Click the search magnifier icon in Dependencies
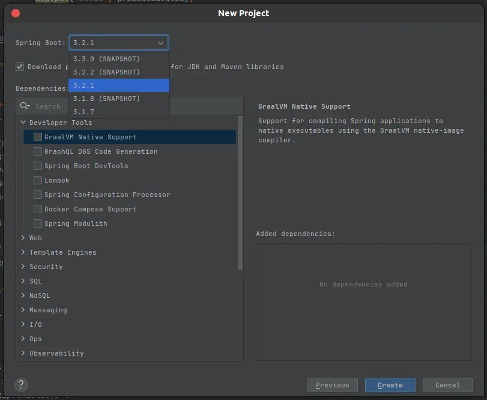Screen dimensions: 487x400 pos(25,106)
